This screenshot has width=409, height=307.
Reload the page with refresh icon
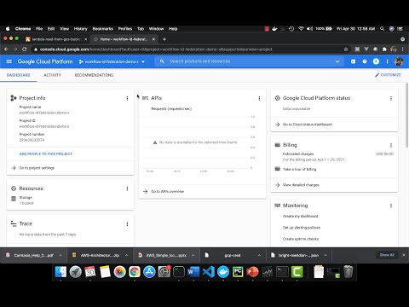point(25,49)
